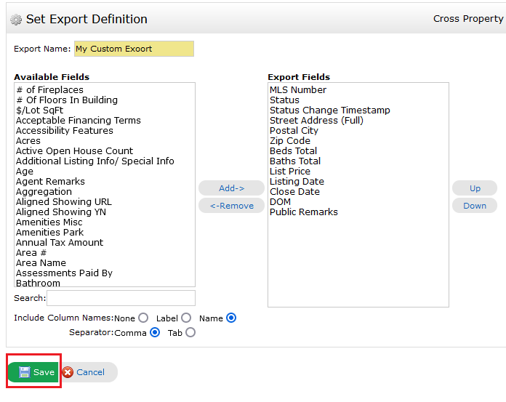Choose Tab separator option
Screen dimensions: 506x402
click(190, 332)
